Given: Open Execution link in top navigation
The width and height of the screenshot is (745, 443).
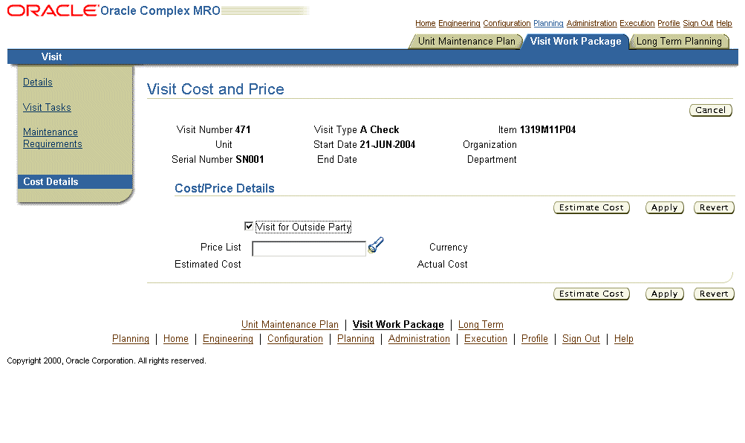Looking at the screenshot, I should click(637, 23).
